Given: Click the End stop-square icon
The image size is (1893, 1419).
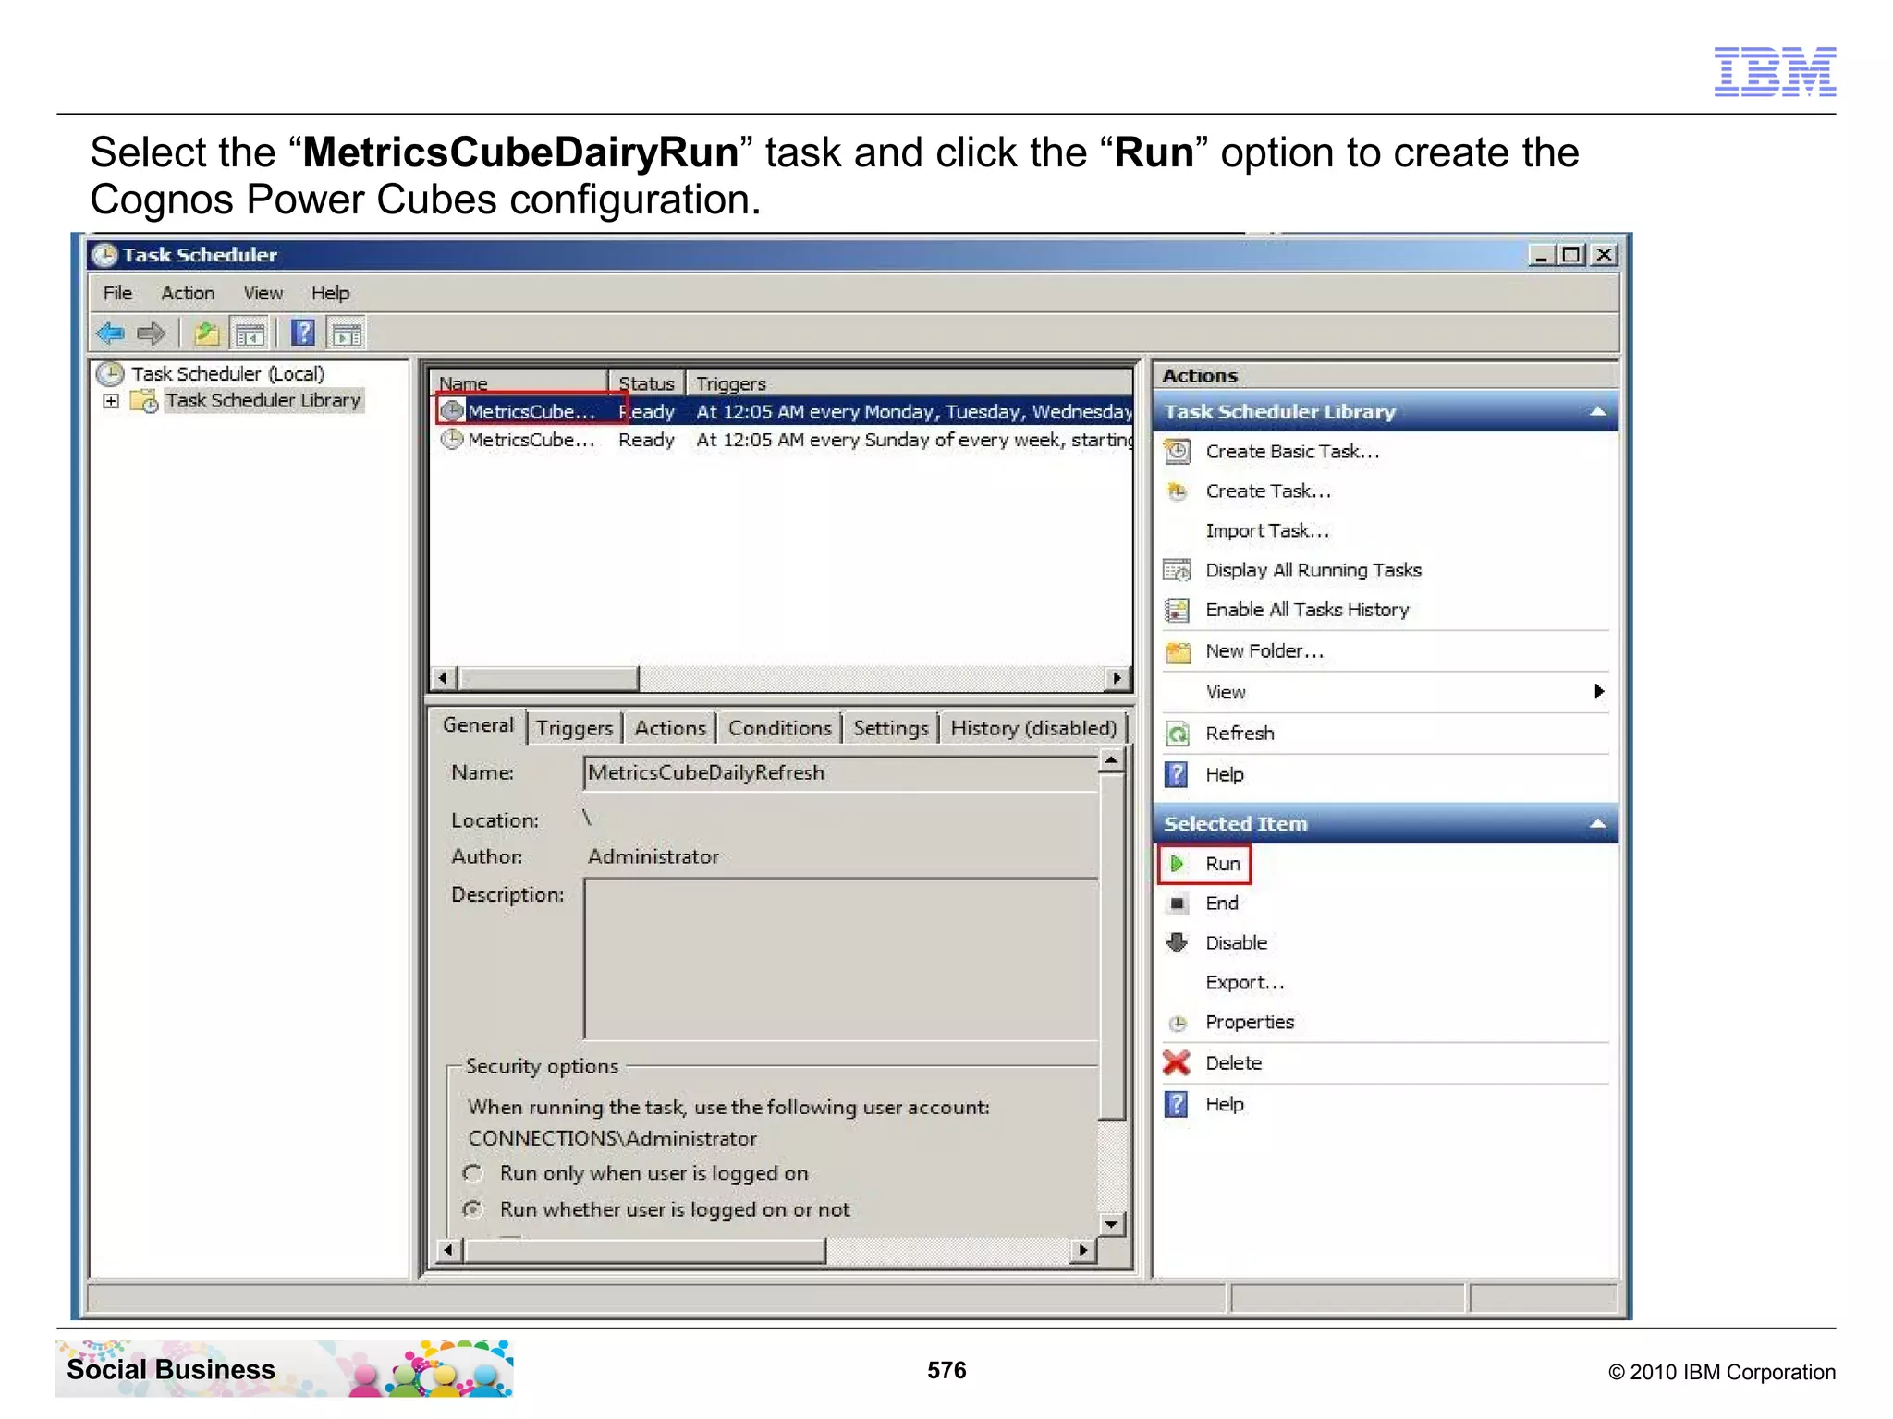Looking at the screenshot, I should pos(1178,904).
